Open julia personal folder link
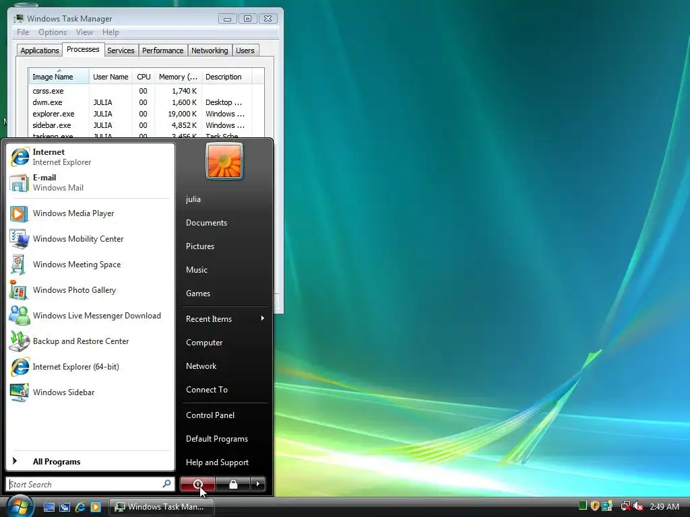This screenshot has width=690, height=517. (x=224, y=199)
